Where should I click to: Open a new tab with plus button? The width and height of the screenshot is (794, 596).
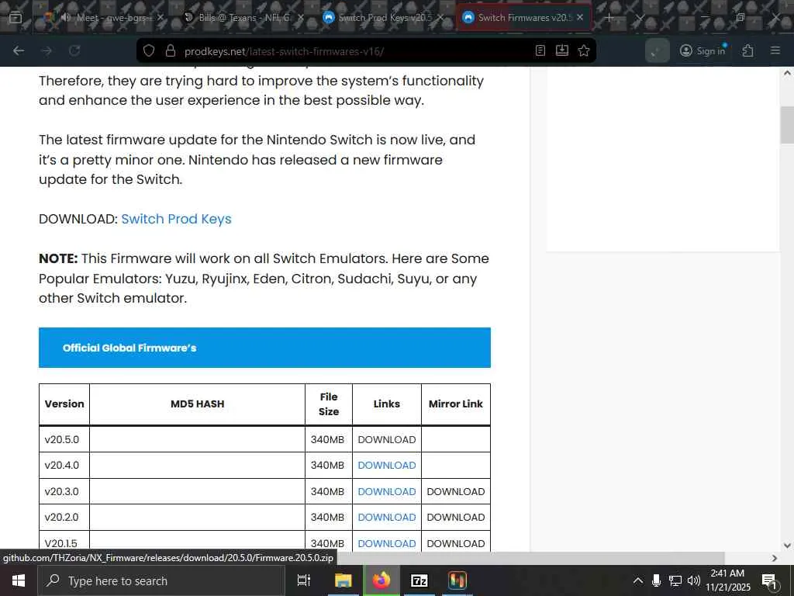609,18
